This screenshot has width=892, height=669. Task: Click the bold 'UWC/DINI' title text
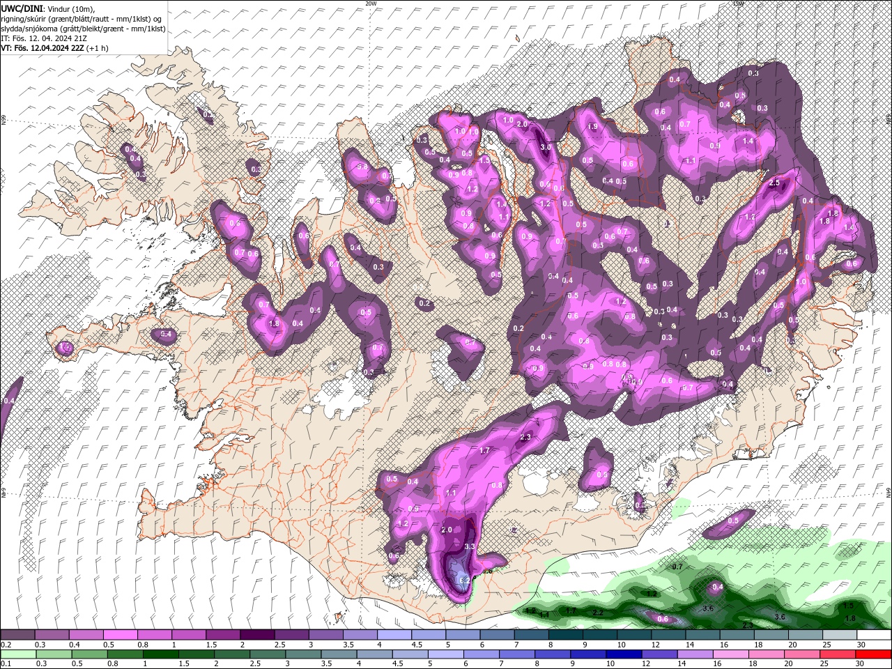20,8
